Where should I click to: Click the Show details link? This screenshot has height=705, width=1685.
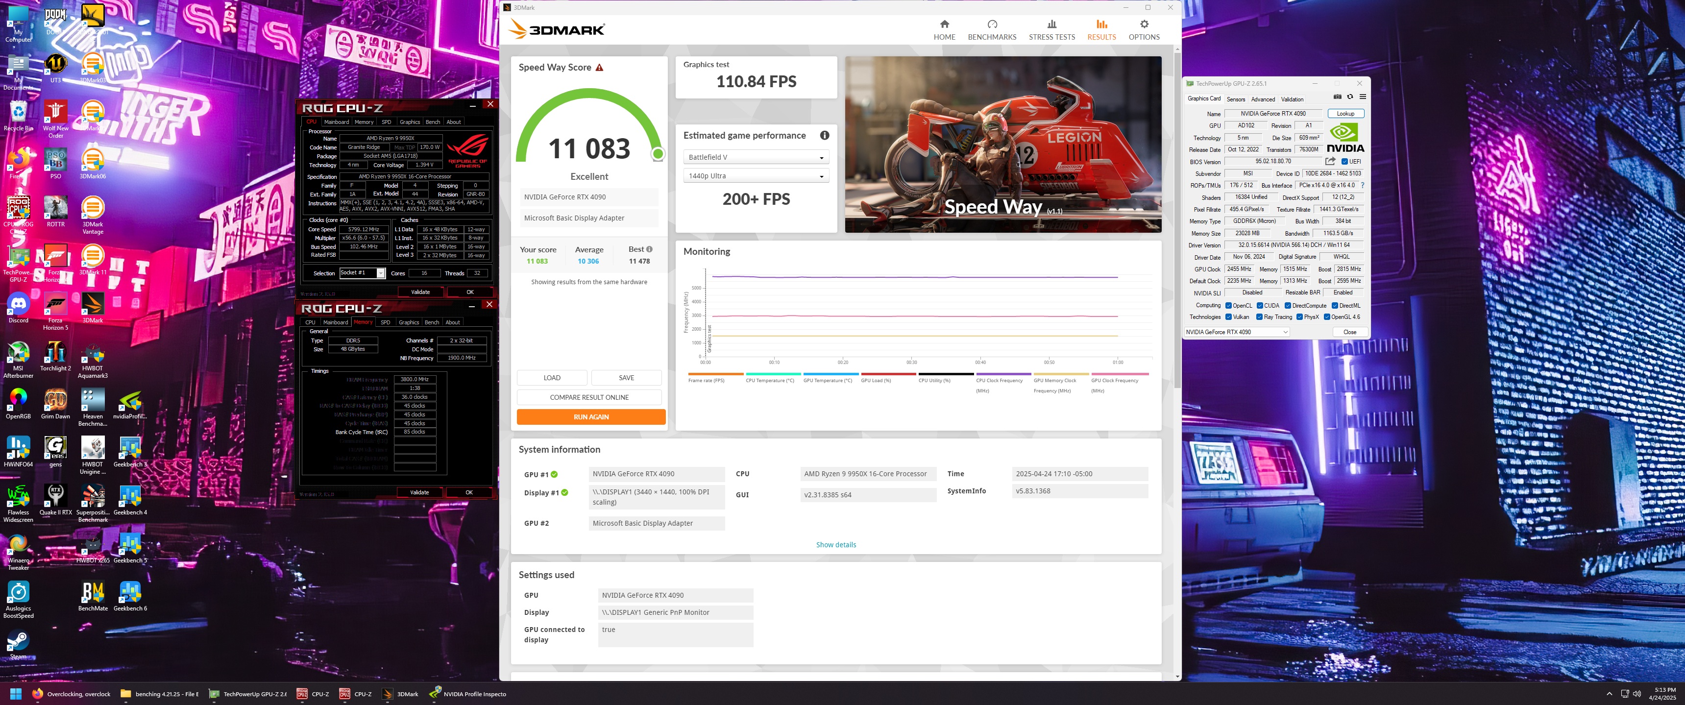pos(835,545)
